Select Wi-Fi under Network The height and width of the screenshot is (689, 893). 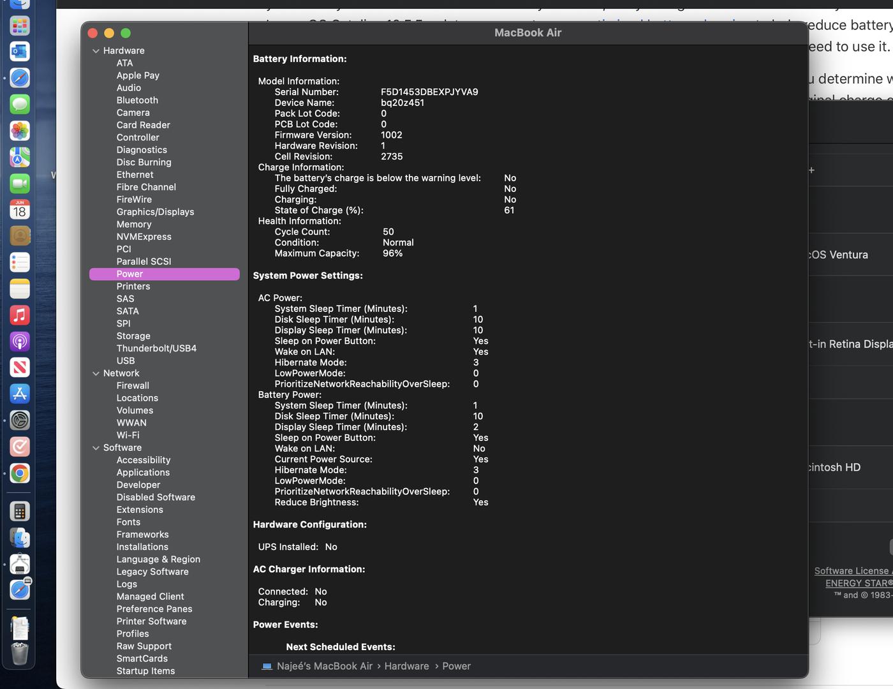click(x=128, y=435)
